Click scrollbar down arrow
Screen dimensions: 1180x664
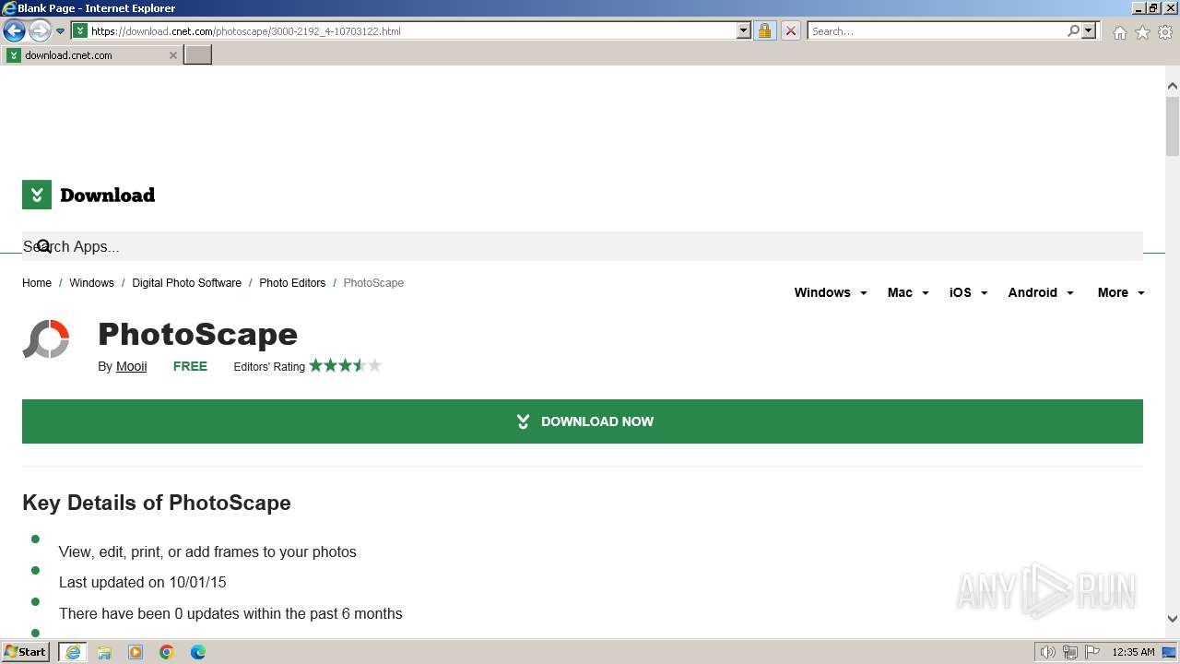(x=1173, y=620)
